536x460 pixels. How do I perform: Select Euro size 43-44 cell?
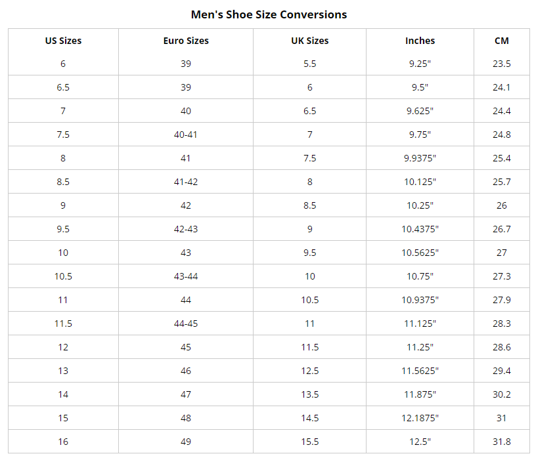pyautogui.click(x=186, y=276)
